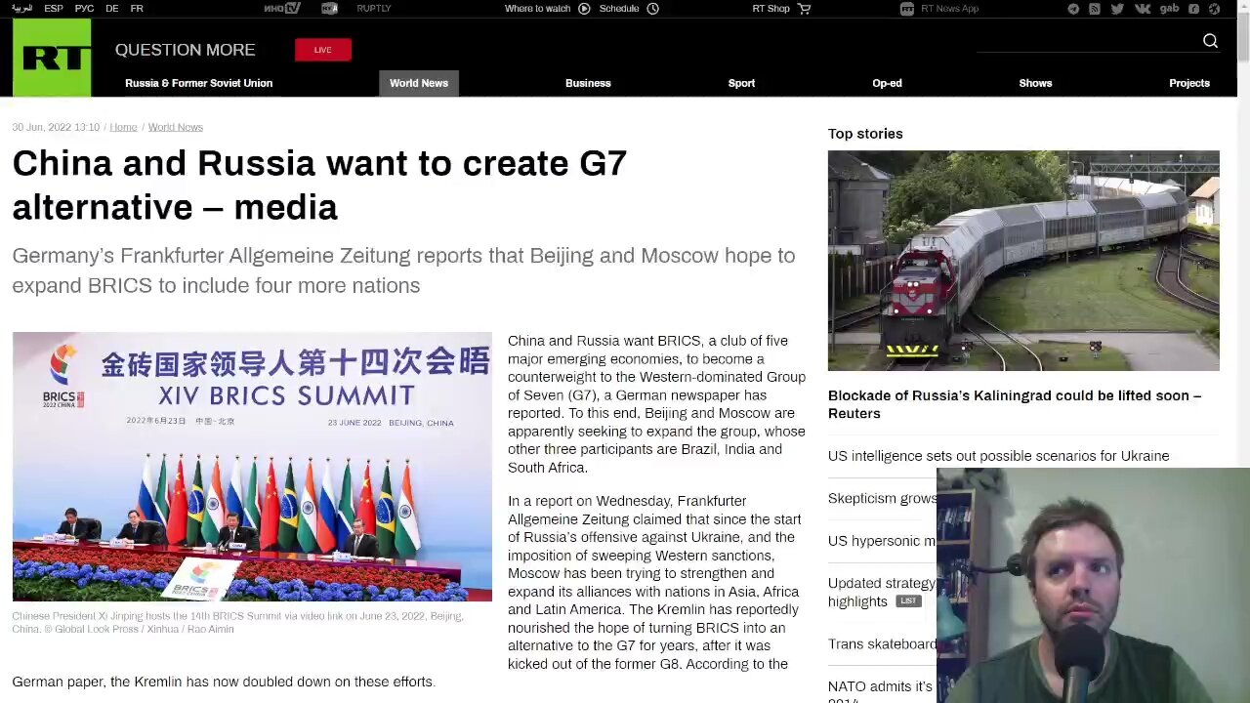Open the Shows section

click(1035, 83)
